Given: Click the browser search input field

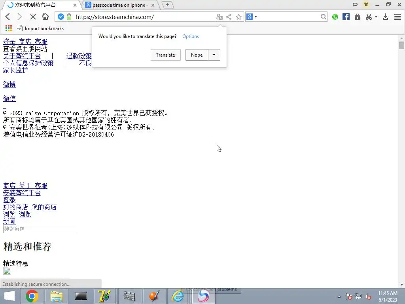Looking at the screenshot, I should tap(288, 17).
